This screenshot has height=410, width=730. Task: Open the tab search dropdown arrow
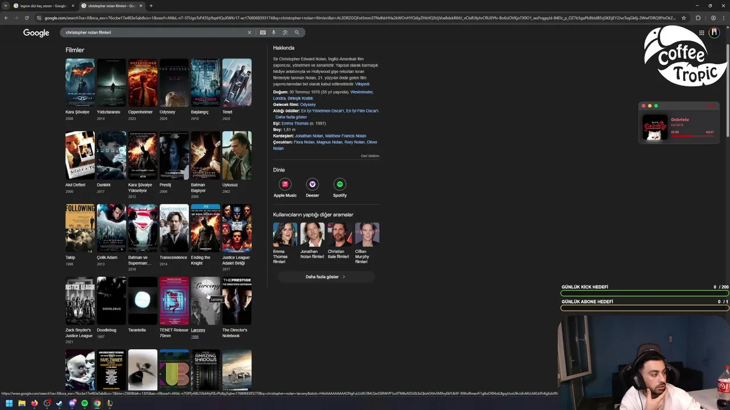tap(5, 6)
